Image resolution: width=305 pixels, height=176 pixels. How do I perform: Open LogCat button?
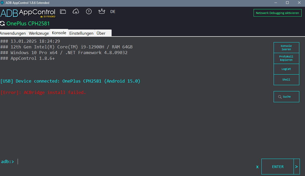tap(286, 69)
